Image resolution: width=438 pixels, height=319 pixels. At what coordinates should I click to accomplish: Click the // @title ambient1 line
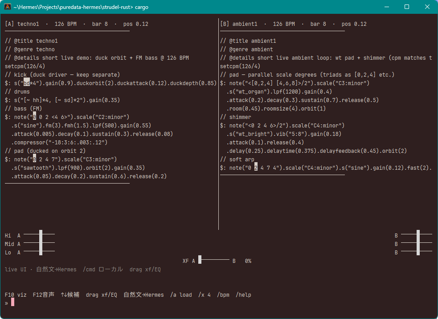(248, 41)
